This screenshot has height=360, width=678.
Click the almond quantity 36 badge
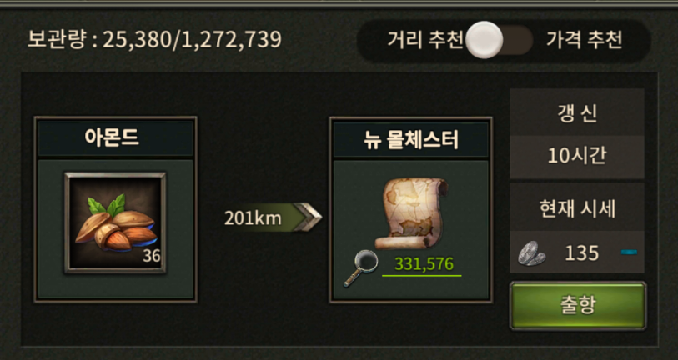point(152,256)
